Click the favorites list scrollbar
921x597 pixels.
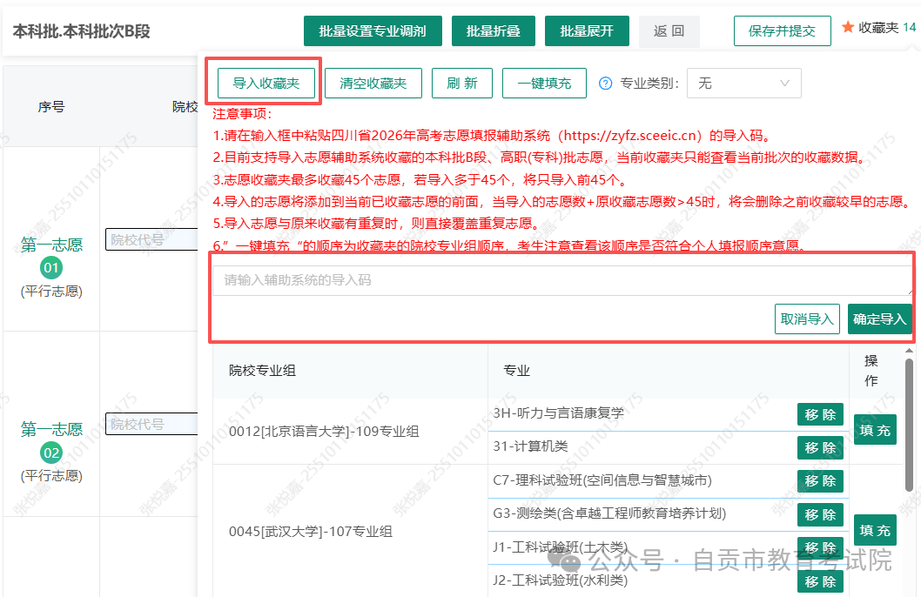point(910,424)
